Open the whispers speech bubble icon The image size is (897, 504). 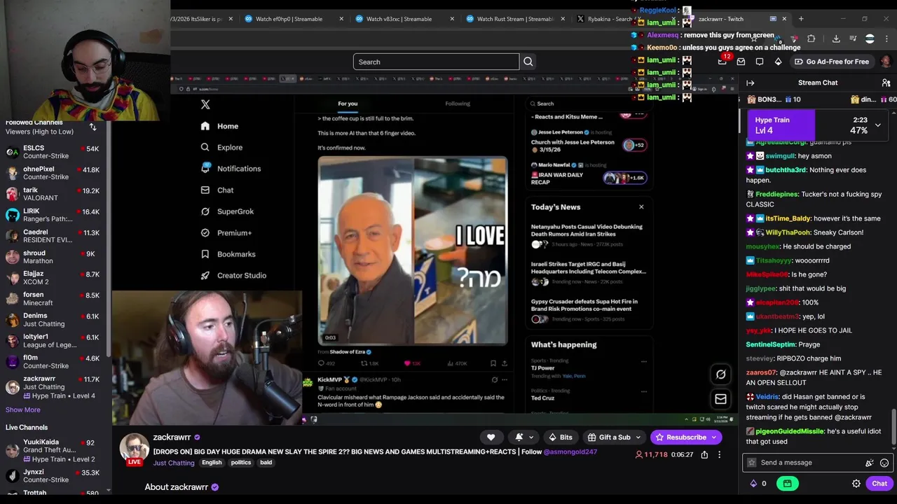760,62
